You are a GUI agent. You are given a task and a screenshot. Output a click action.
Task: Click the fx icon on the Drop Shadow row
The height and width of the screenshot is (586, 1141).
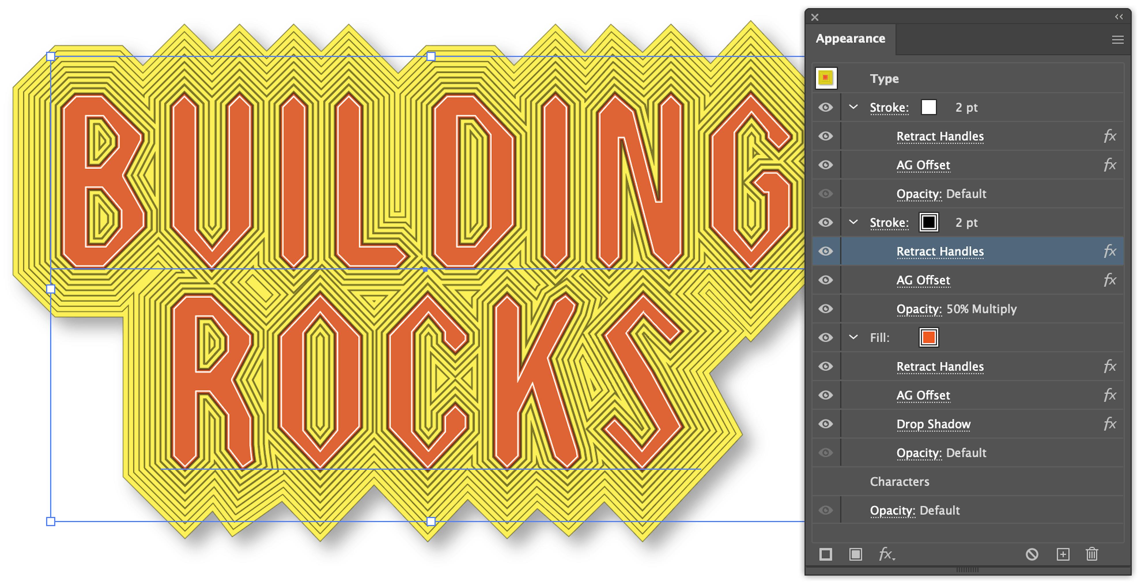coord(1110,424)
